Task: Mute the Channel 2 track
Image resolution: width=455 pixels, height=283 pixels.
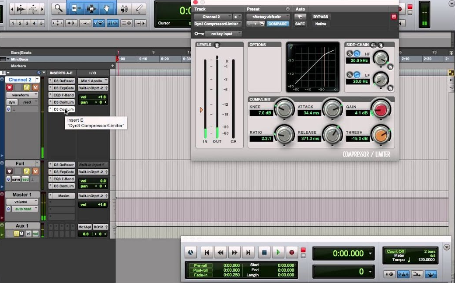Action: (x=35, y=87)
